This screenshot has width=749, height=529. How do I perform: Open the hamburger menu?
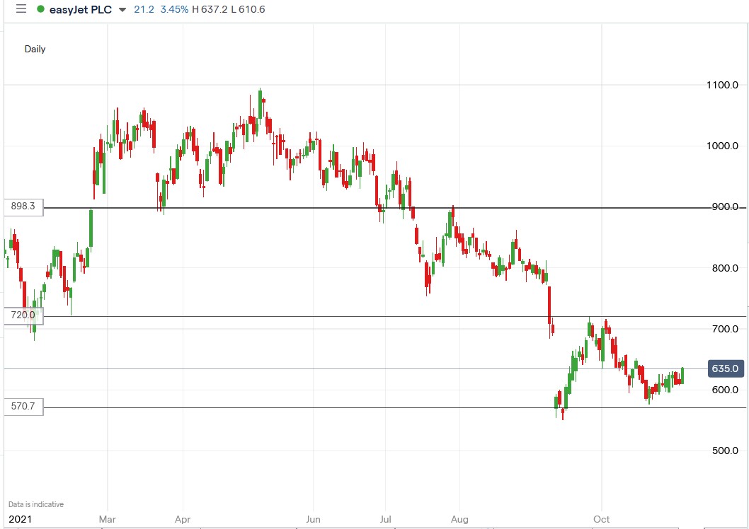click(21, 10)
